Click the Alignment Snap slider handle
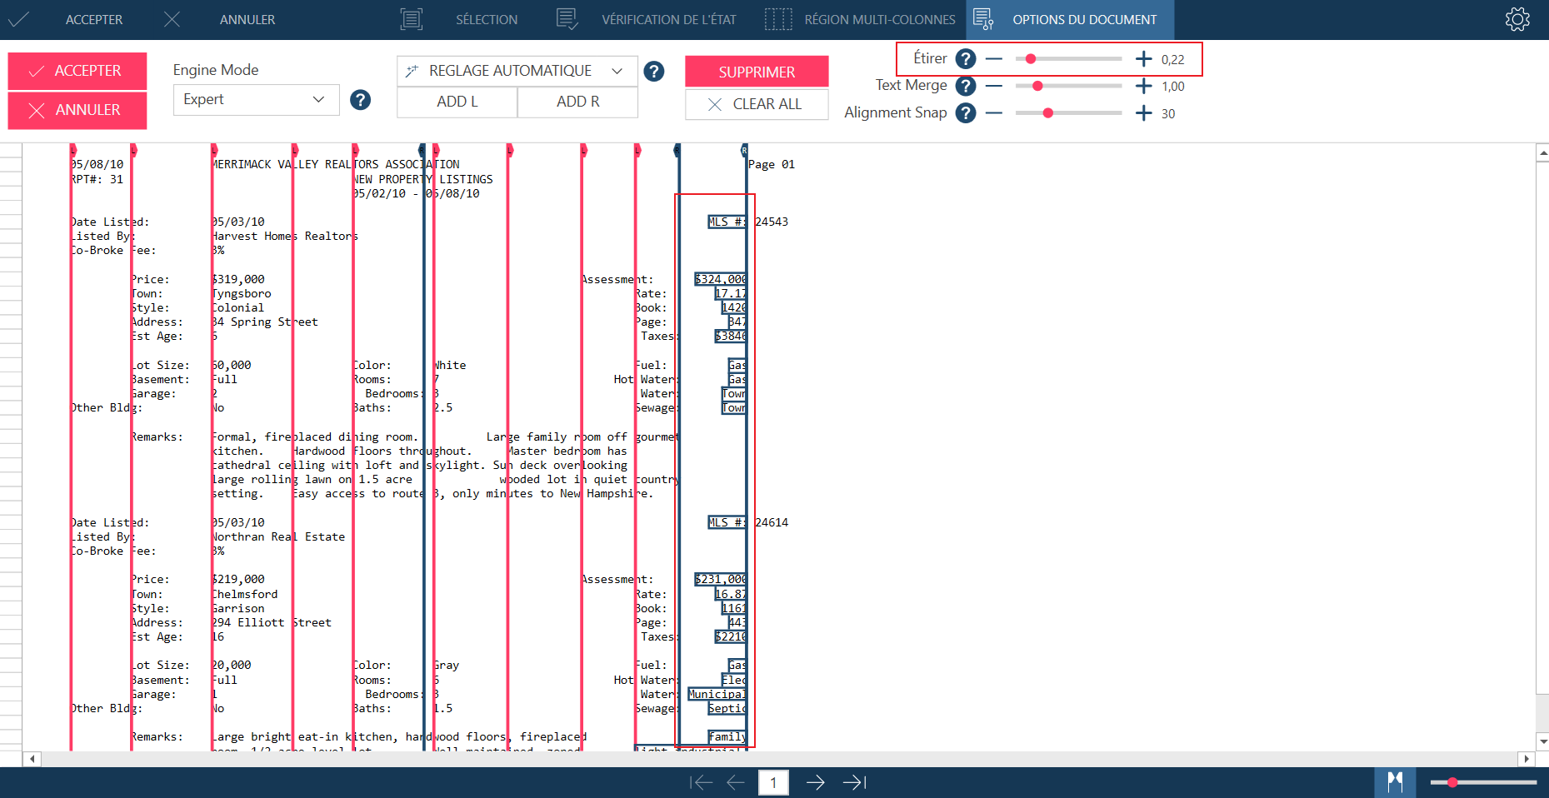 pyautogui.click(x=1048, y=113)
